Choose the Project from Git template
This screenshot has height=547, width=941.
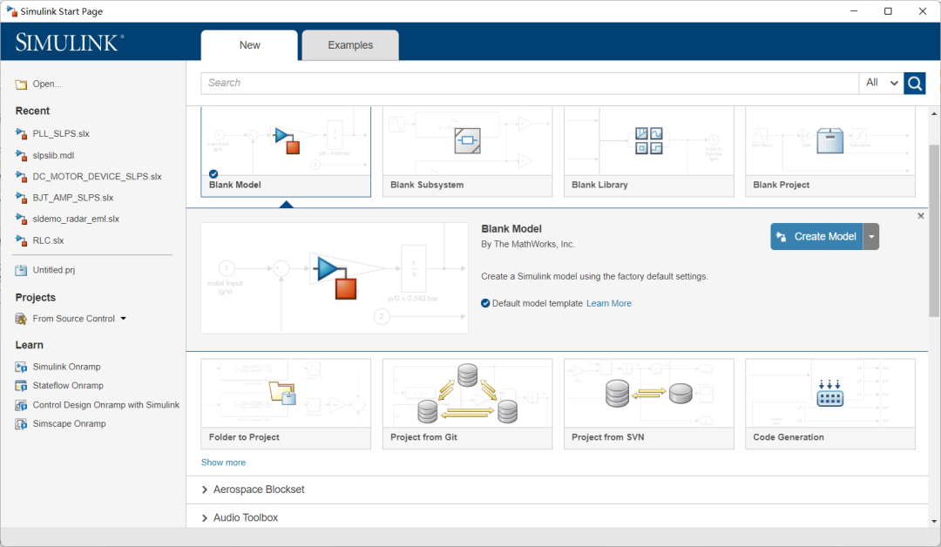468,403
